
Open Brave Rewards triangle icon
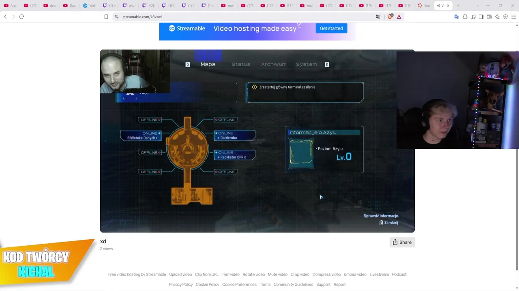[x=399, y=17]
